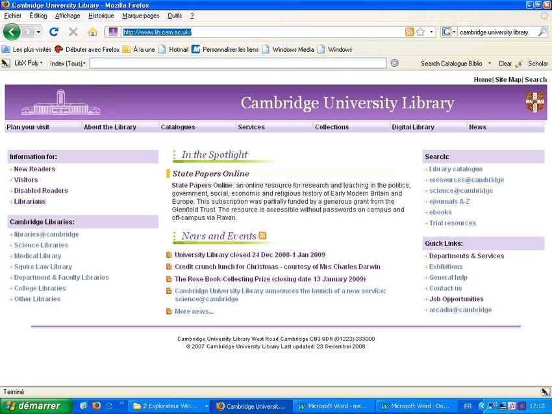Screen dimensions: 552x414
Task: Open the Historique menu
Action: tap(101, 16)
